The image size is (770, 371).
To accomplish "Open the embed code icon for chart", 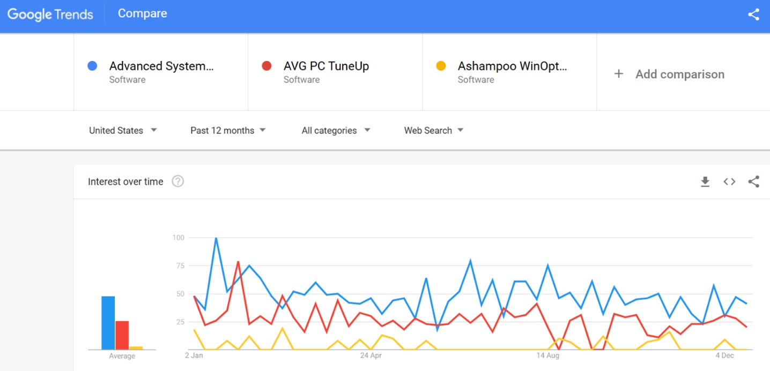I will click(729, 182).
